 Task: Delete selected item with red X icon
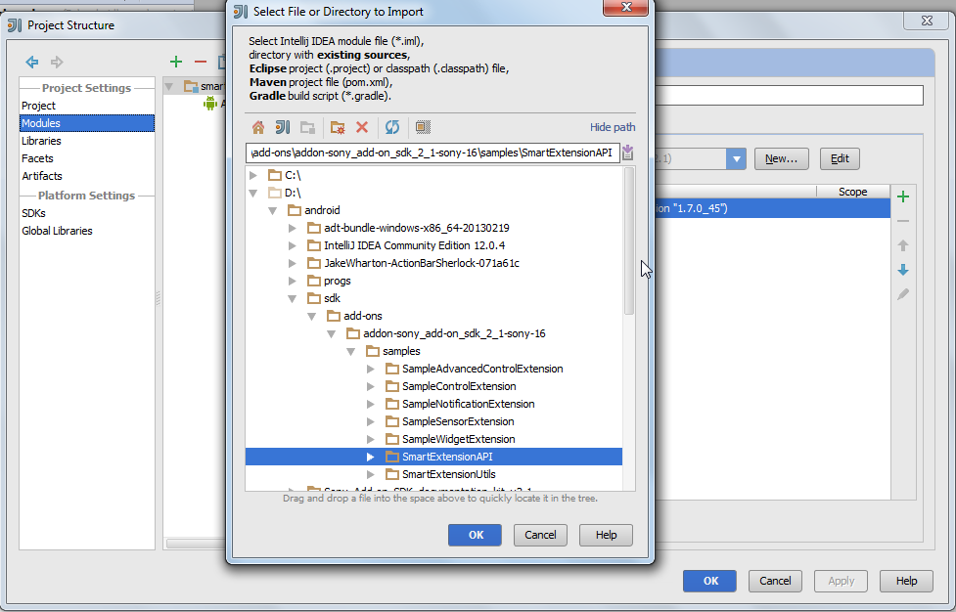(x=362, y=127)
